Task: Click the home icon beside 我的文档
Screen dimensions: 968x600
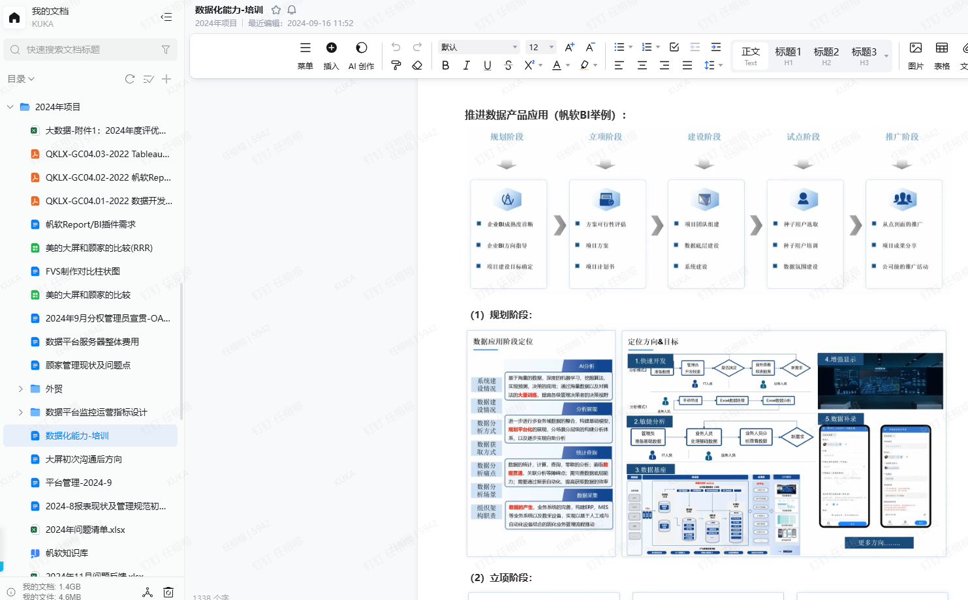Action: pyautogui.click(x=14, y=18)
